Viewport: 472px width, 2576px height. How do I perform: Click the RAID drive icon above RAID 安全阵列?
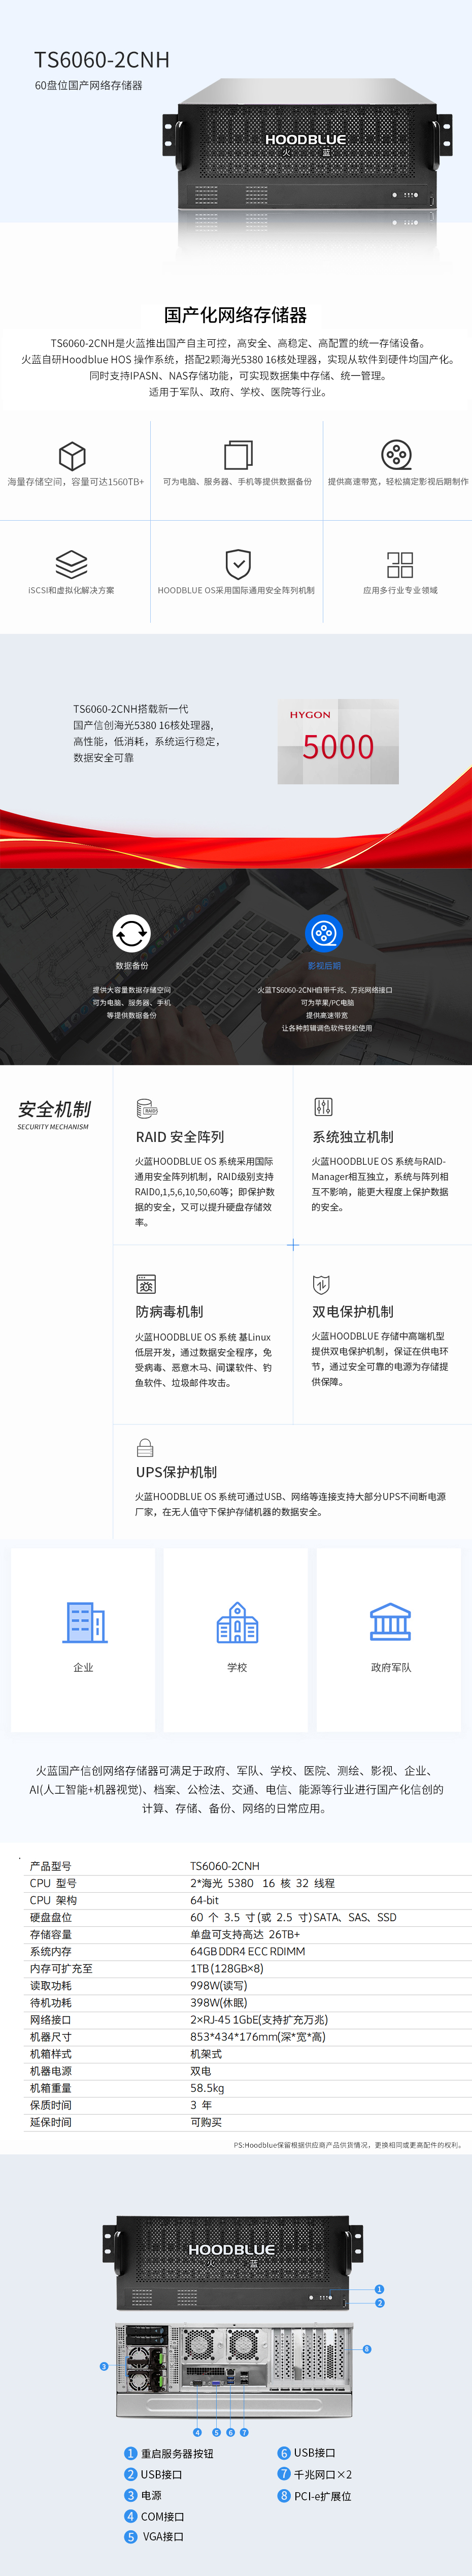coord(147,1109)
